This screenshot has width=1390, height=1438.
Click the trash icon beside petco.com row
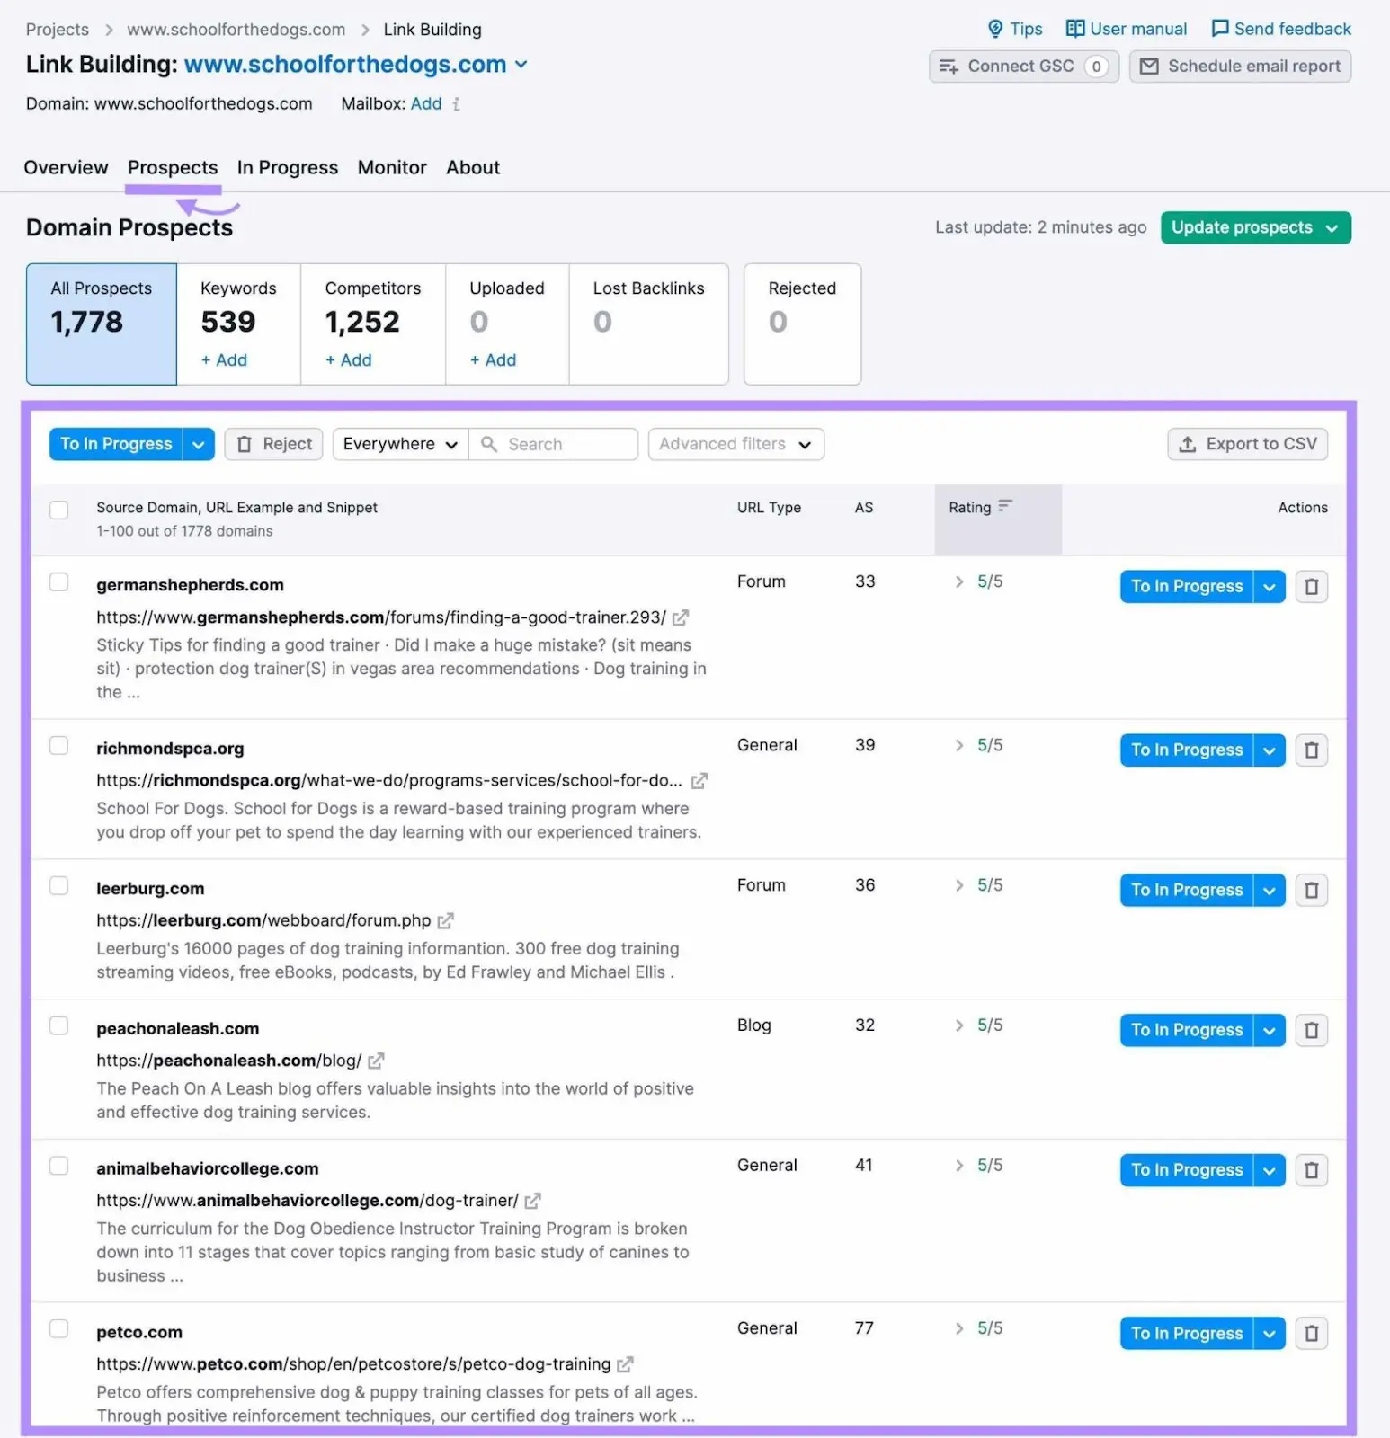click(x=1311, y=1333)
